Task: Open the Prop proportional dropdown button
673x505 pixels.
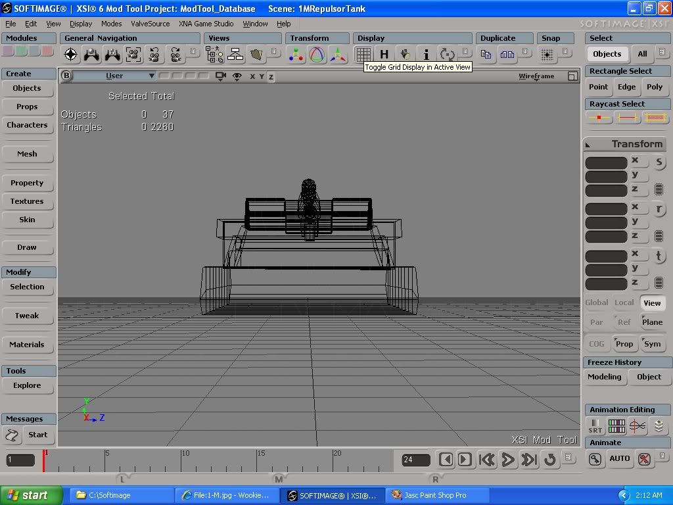Action: [x=624, y=343]
